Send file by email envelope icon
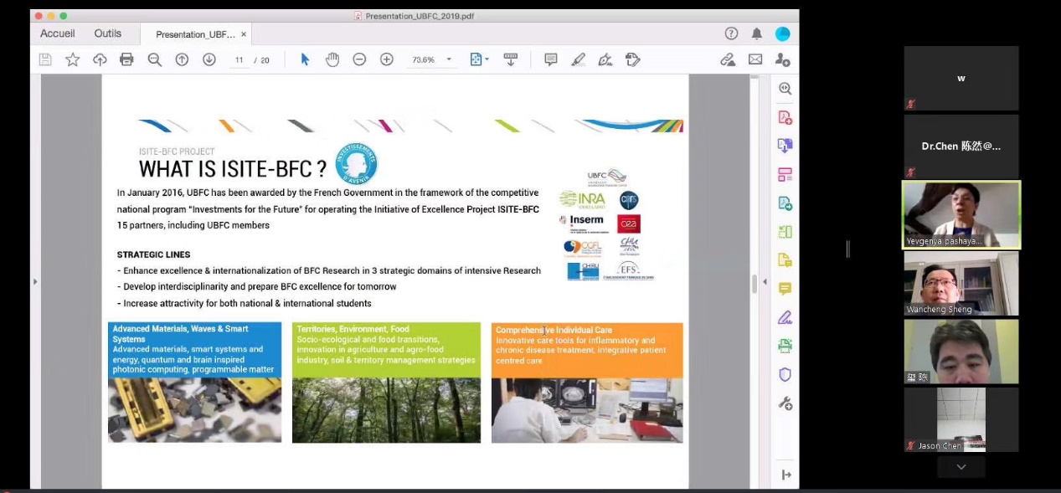The width and height of the screenshot is (1061, 493). point(755,59)
